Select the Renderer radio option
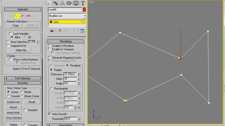This screenshot has height=126, width=225. (67, 65)
